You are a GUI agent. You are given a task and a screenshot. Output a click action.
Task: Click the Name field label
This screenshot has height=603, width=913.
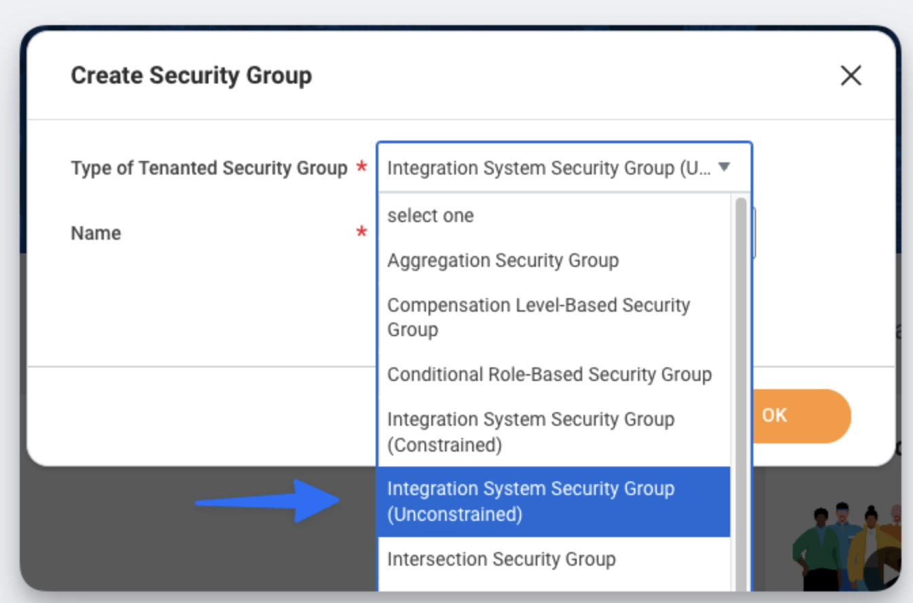pyautogui.click(x=96, y=234)
